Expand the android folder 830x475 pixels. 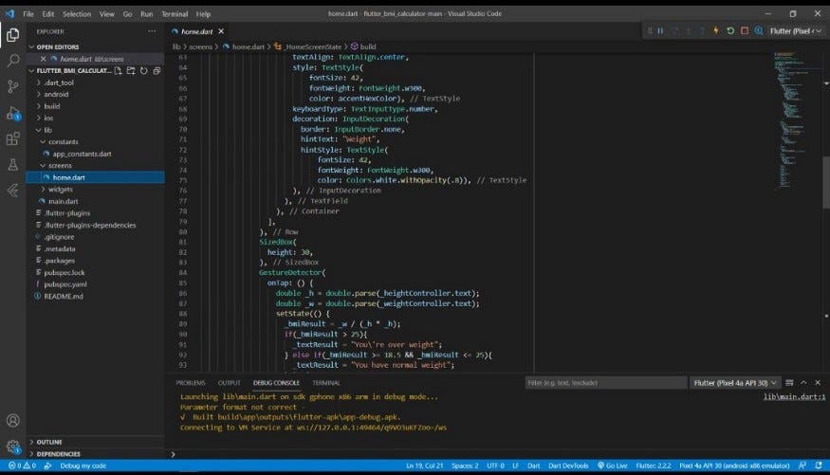pos(56,94)
